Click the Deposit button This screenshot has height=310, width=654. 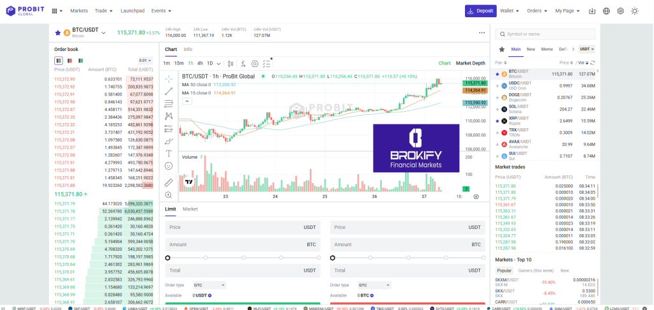[480, 11]
